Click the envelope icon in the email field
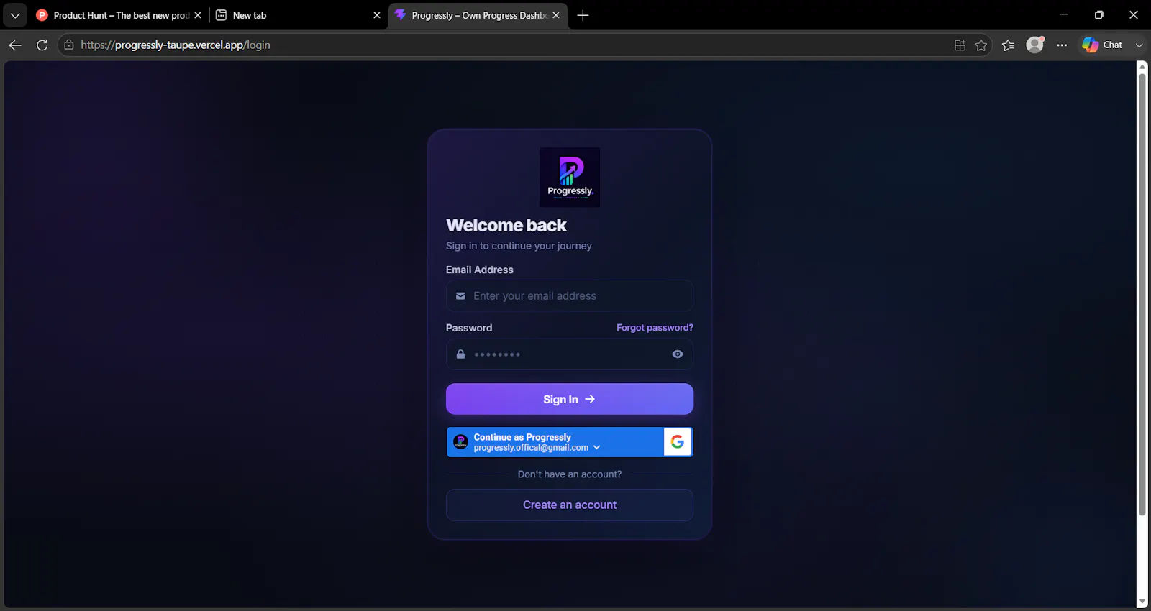1151x611 pixels. pyautogui.click(x=460, y=295)
